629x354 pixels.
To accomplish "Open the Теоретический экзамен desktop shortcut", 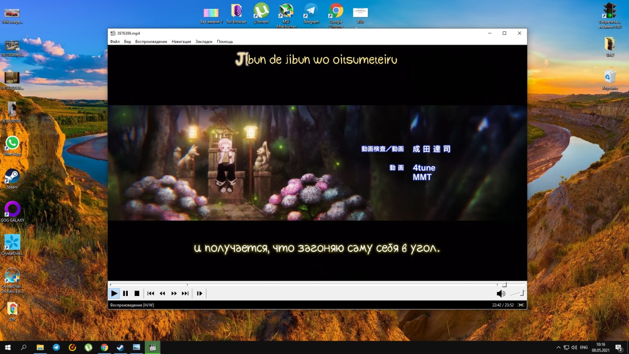I will click(610, 16).
